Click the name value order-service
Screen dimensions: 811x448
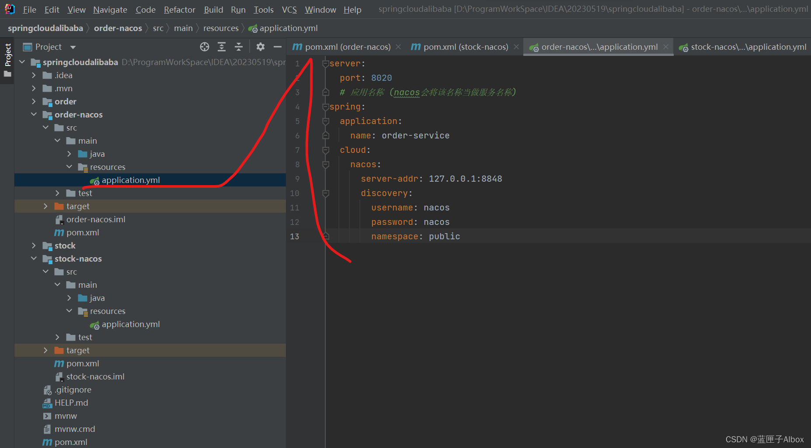pyautogui.click(x=415, y=135)
